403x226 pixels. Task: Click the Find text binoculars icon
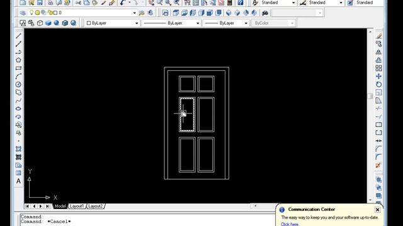[265, 13]
